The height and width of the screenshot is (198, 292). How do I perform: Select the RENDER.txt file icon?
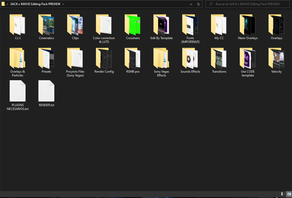(x=46, y=91)
